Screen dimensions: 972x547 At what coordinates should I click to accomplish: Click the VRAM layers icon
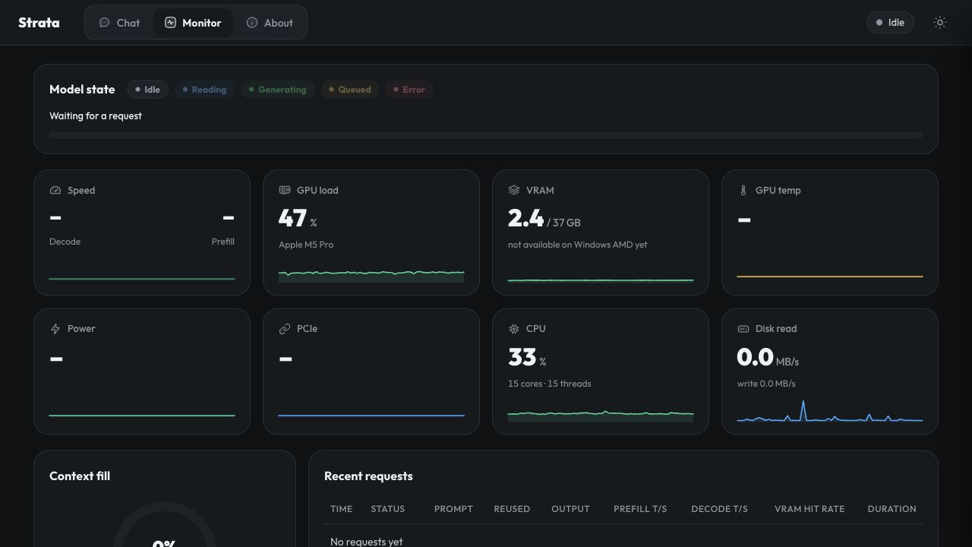(x=514, y=191)
